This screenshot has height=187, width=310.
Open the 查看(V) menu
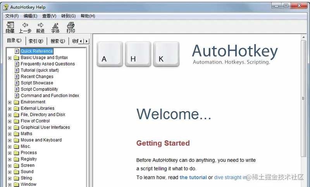[x=49, y=16]
